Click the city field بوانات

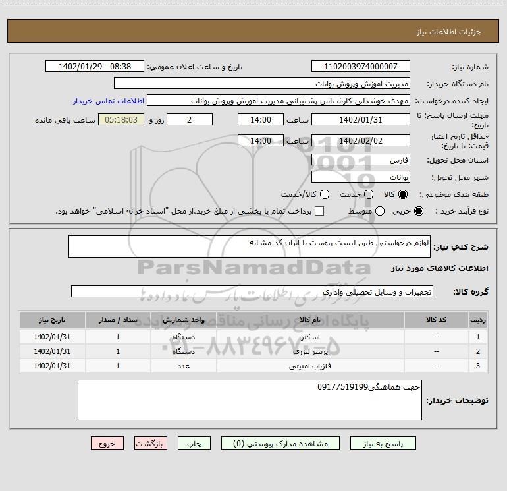click(361, 177)
